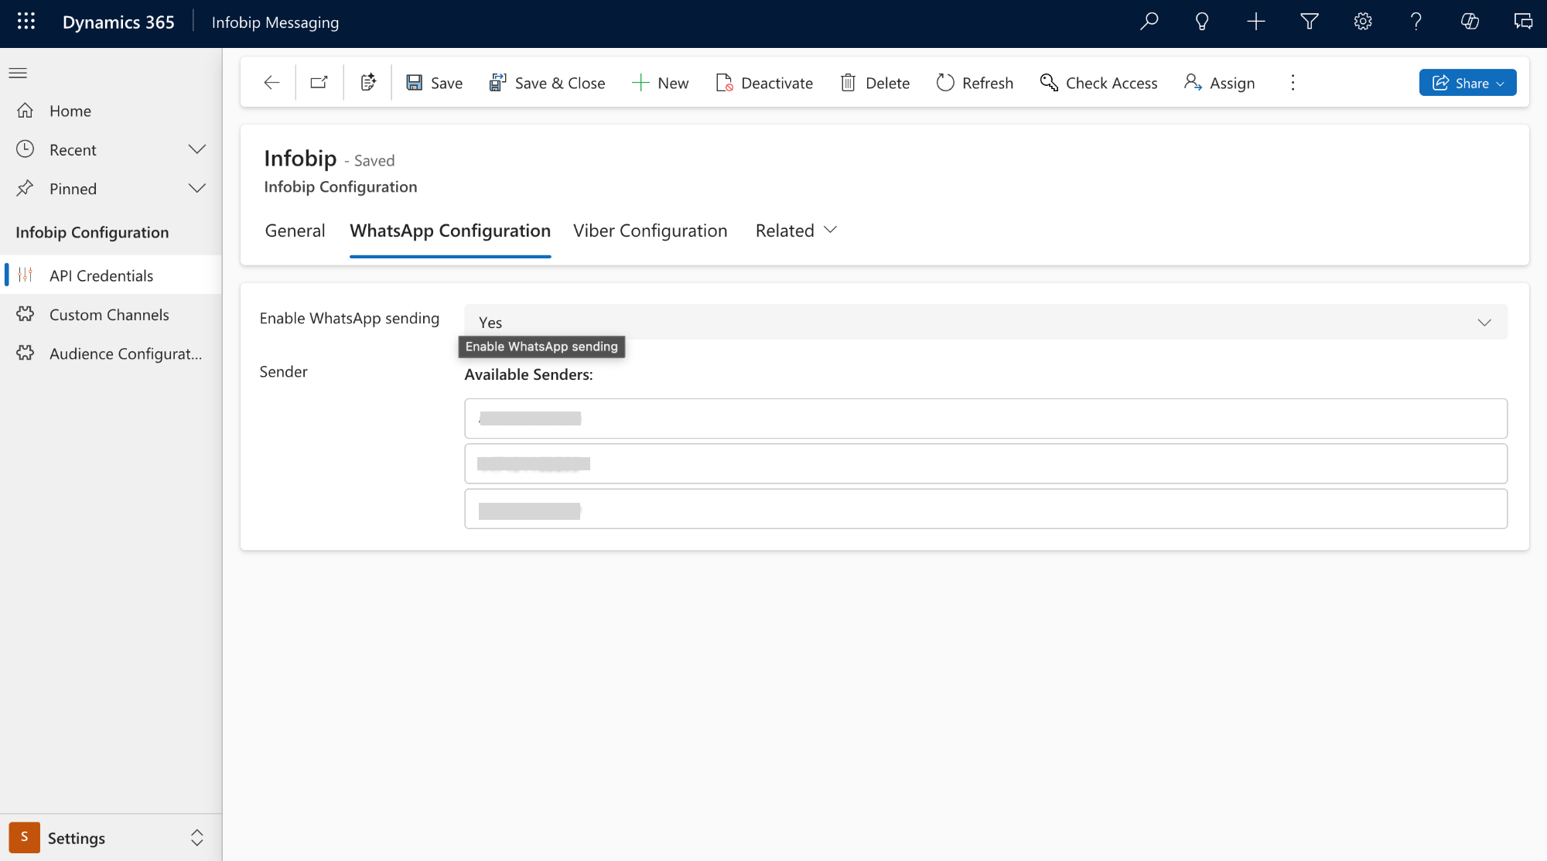Open the settings gear in the top bar
The width and height of the screenshot is (1547, 861).
[1363, 22]
